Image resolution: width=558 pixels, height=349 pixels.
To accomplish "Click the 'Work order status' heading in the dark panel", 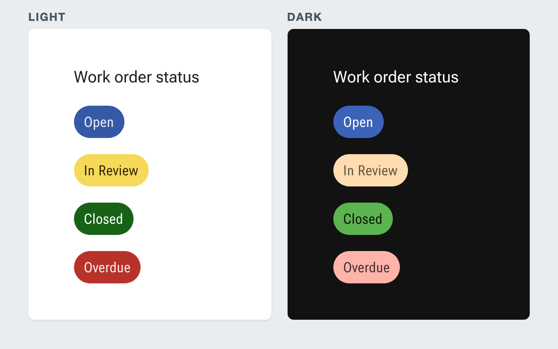I will pos(396,77).
